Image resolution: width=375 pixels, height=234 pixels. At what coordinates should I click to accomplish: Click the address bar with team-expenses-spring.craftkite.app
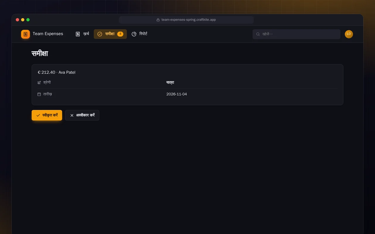pyautogui.click(x=186, y=20)
